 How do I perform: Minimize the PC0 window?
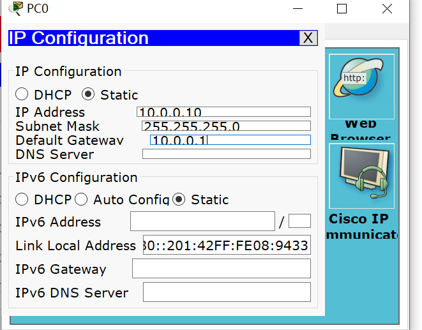pyautogui.click(x=298, y=8)
